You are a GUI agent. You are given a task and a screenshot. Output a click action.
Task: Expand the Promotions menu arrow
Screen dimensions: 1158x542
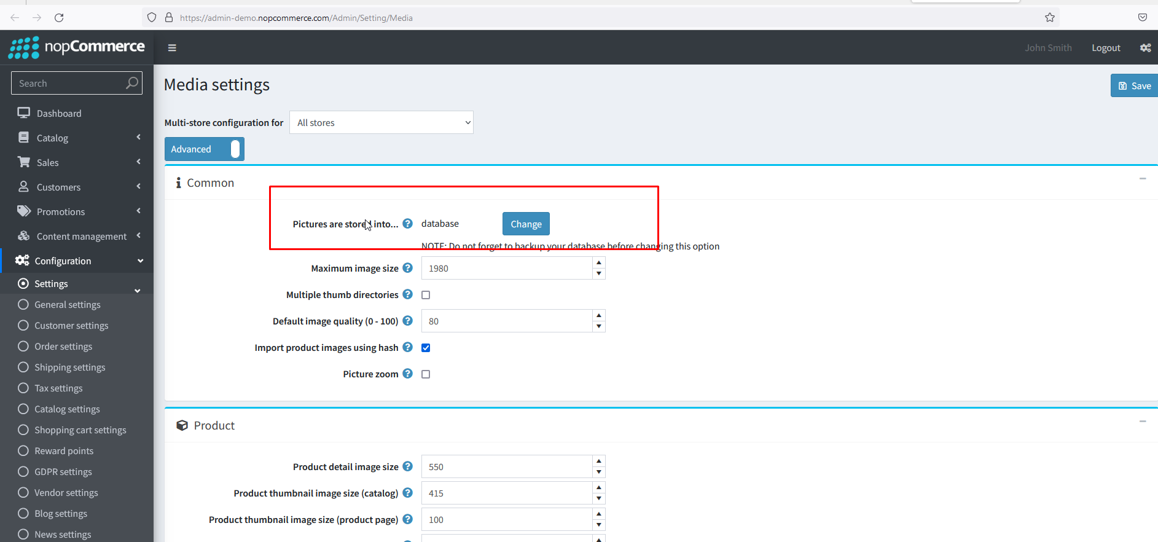139,211
